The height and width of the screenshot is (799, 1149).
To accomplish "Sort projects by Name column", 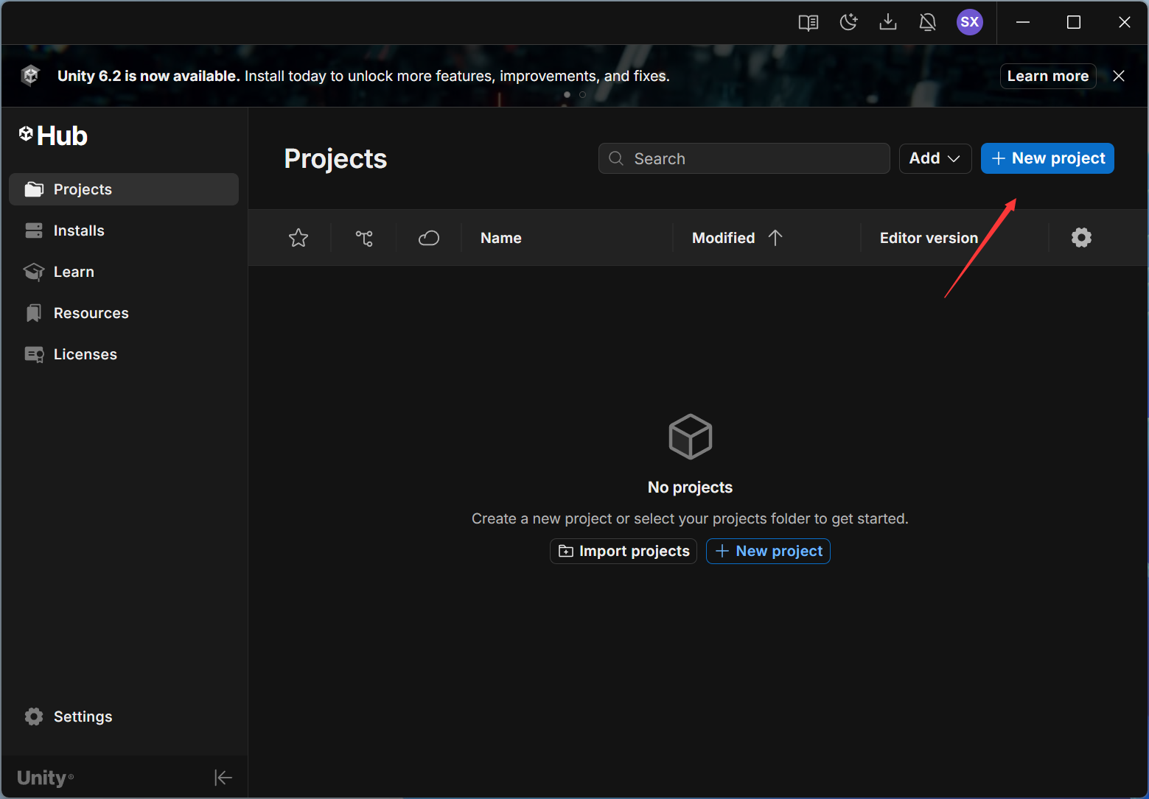I will 501,238.
